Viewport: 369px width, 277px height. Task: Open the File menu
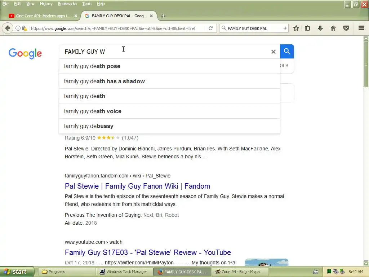click(5, 4)
